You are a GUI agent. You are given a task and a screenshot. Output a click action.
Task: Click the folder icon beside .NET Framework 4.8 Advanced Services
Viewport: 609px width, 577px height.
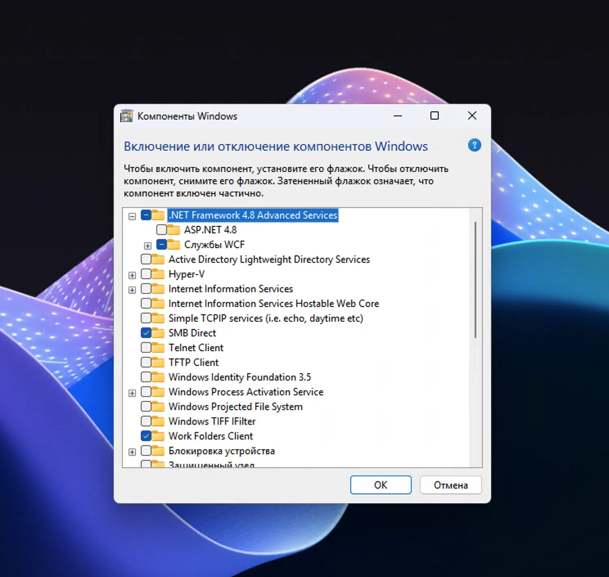coord(158,215)
